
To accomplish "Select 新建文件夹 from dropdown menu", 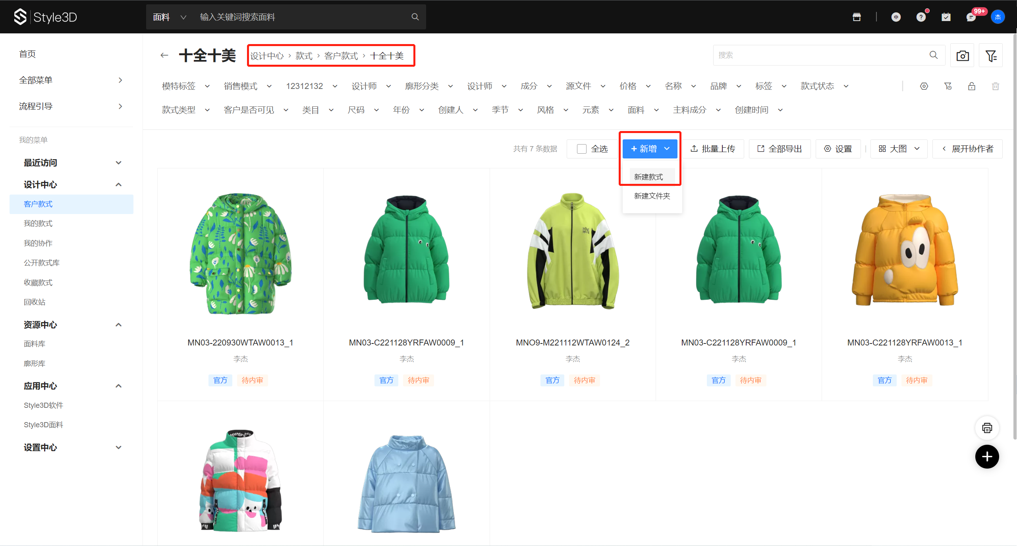I will point(652,196).
